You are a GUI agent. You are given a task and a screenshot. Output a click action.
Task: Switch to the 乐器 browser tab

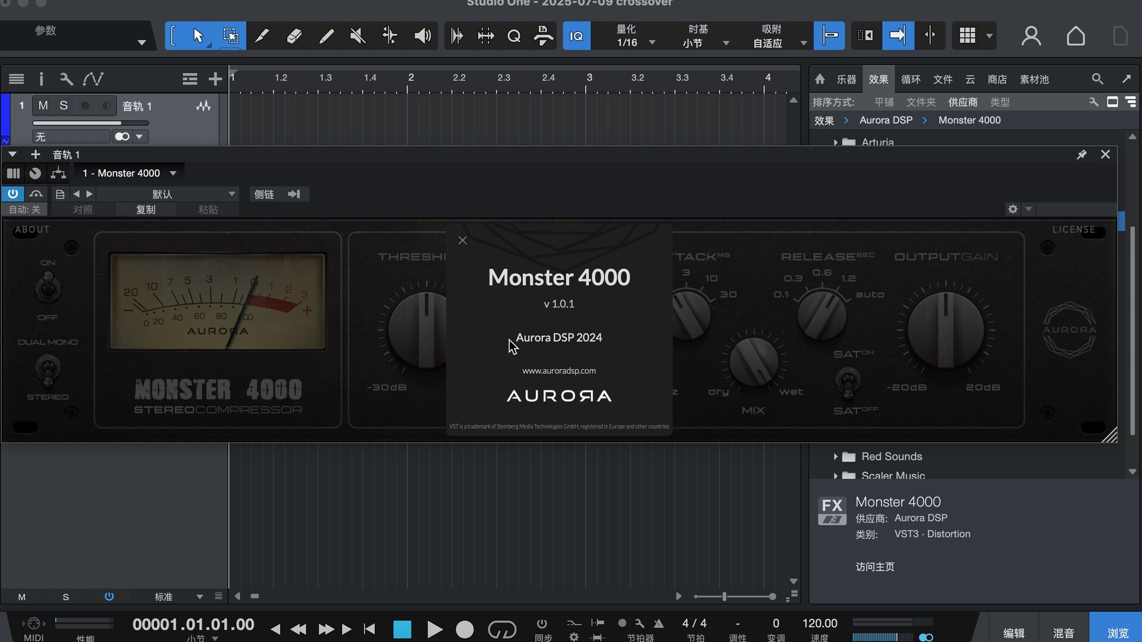tap(846, 79)
